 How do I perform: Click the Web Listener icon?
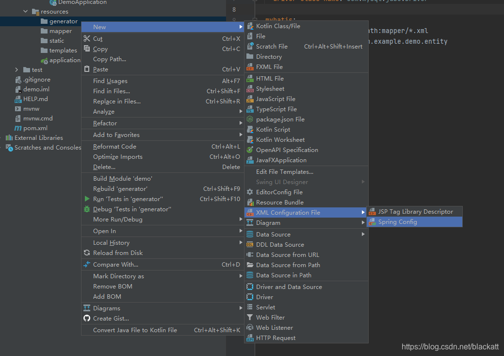click(x=250, y=328)
